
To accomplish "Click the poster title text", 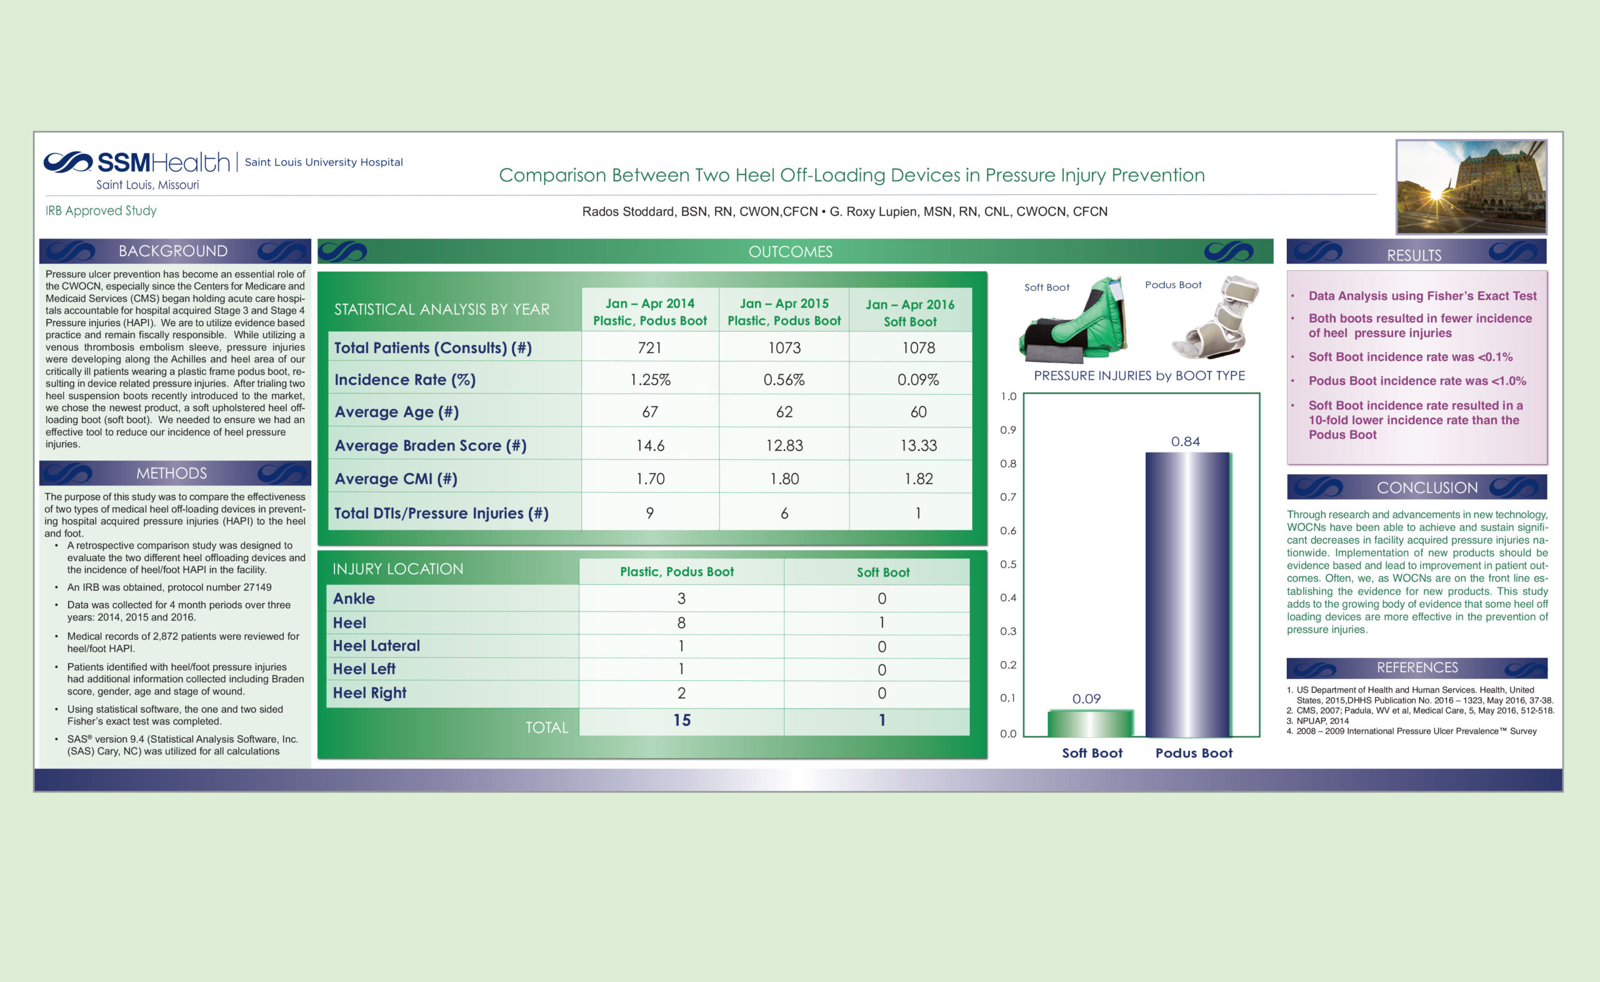I will pyautogui.click(x=851, y=175).
